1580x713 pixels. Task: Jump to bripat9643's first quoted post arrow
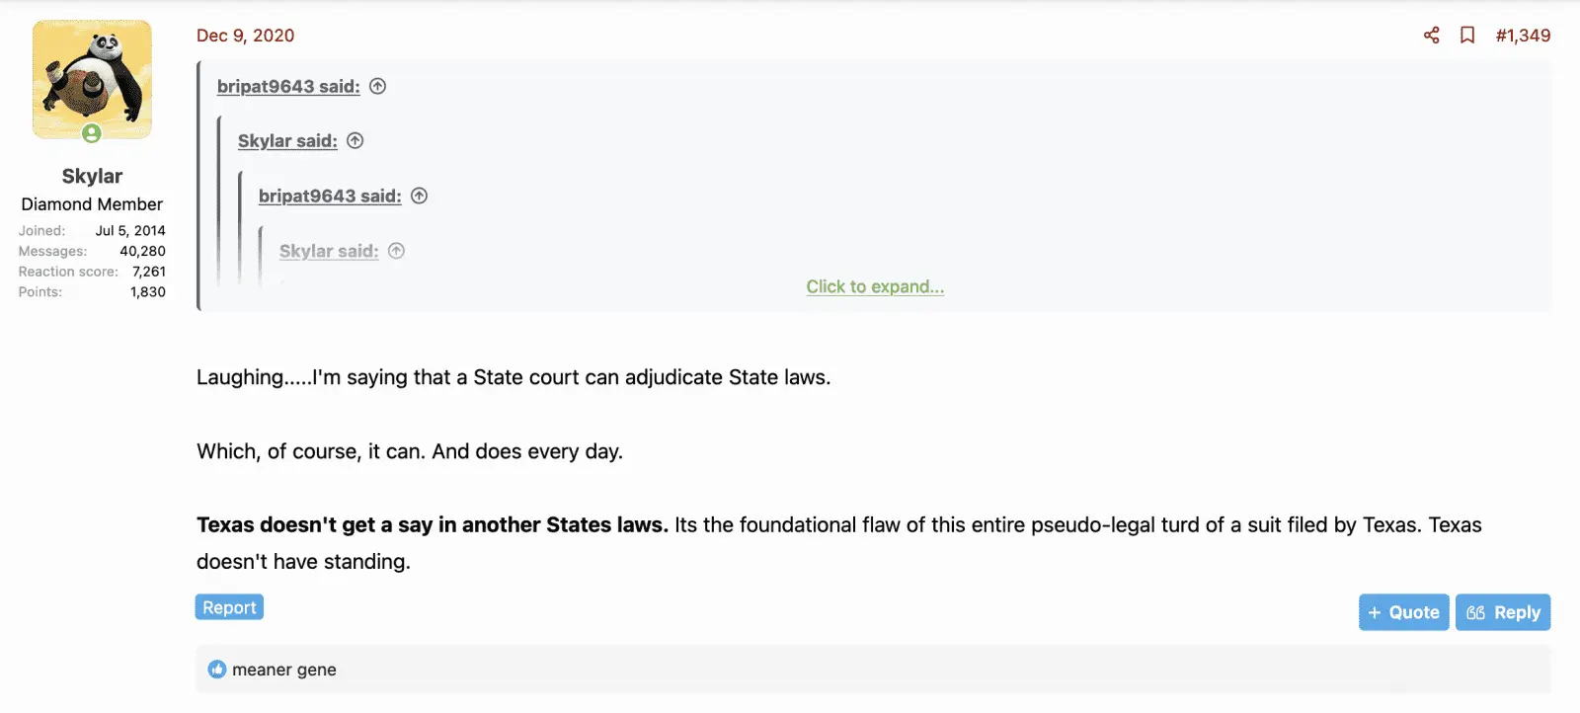click(377, 87)
